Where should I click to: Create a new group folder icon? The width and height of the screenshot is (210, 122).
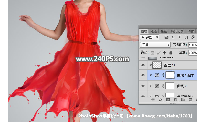183,99
